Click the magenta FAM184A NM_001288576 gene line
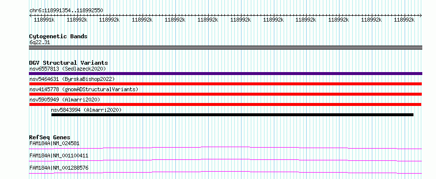Screen dimensions: 436x179 pos(225,172)
